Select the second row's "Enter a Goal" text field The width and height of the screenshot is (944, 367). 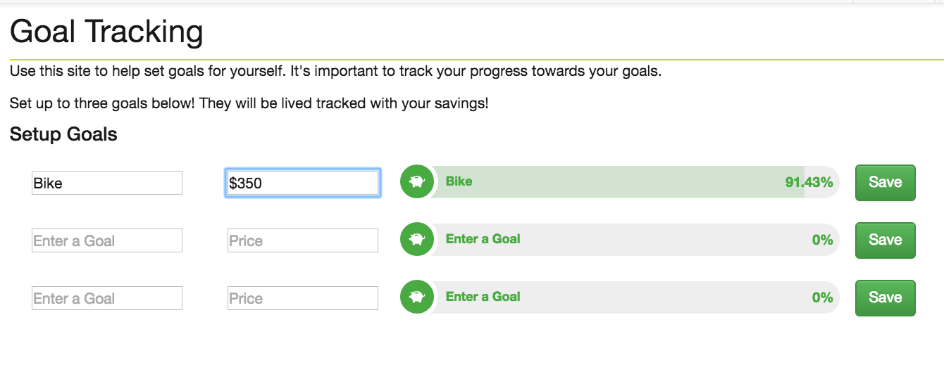[107, 240]
